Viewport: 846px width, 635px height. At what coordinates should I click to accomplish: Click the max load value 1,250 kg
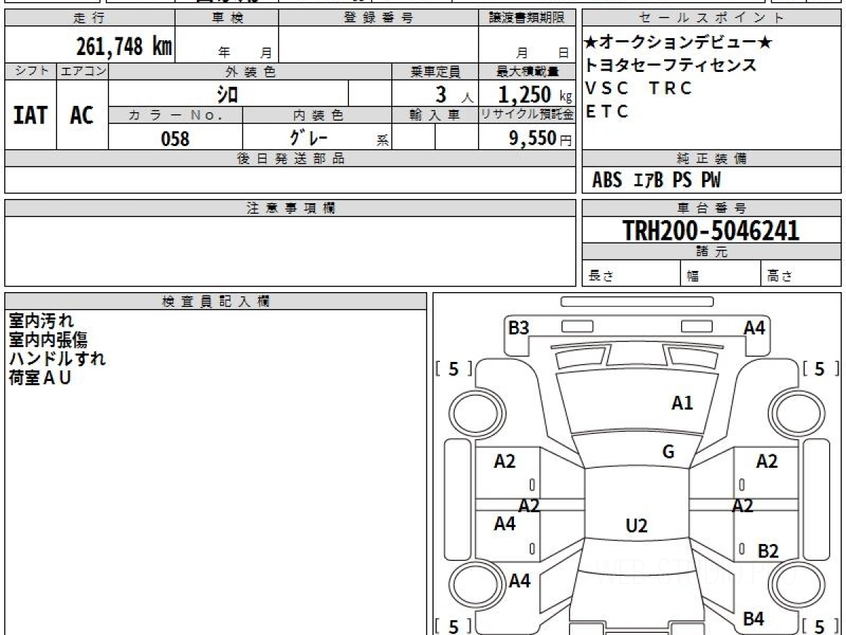point(535,94)
